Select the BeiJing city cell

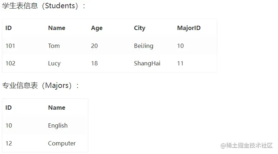(x=144, y=46)
